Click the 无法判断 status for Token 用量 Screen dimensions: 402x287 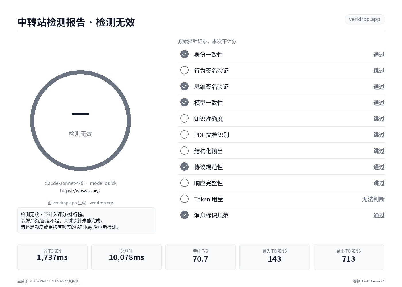[373, 199]
